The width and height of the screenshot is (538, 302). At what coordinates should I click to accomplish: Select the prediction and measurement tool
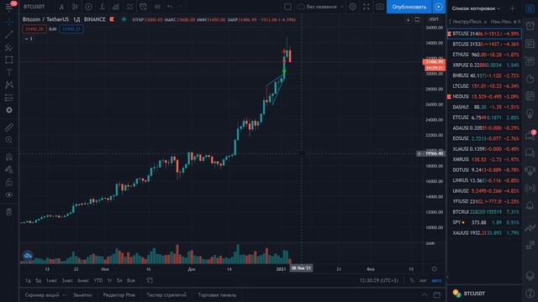coord(9,97)
